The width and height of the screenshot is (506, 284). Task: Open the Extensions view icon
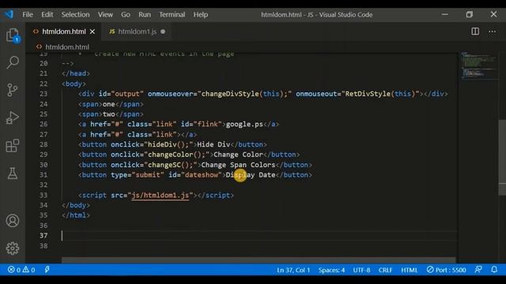click(x=13, y=145)
